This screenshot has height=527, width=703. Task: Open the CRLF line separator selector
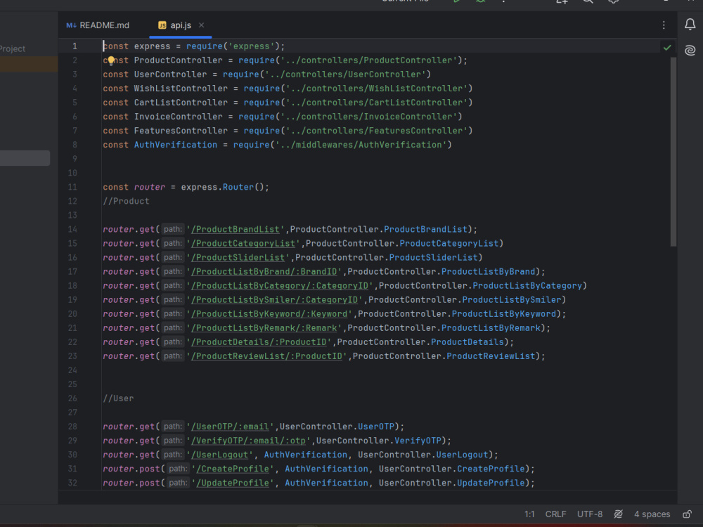tap(555, 514)
